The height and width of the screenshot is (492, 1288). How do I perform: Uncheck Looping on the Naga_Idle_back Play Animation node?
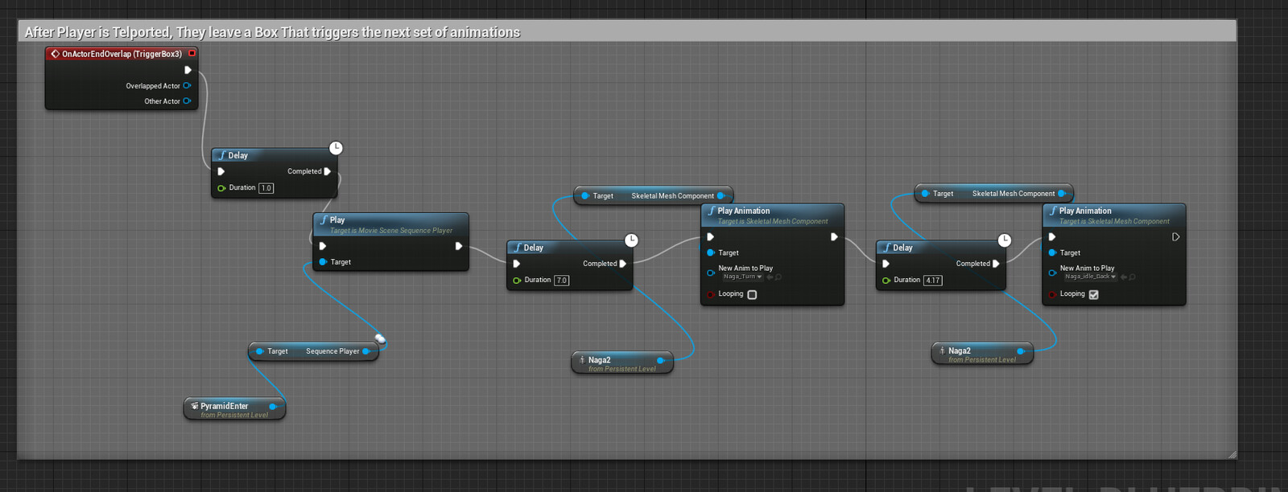1093,295
